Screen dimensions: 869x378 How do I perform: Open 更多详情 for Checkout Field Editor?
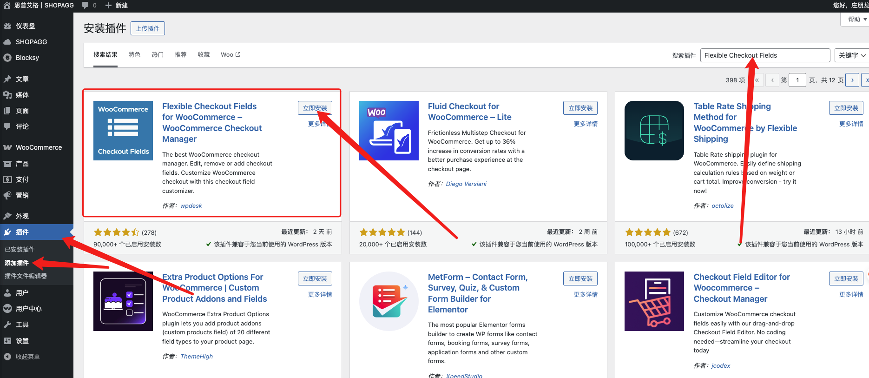click(851, 294)
